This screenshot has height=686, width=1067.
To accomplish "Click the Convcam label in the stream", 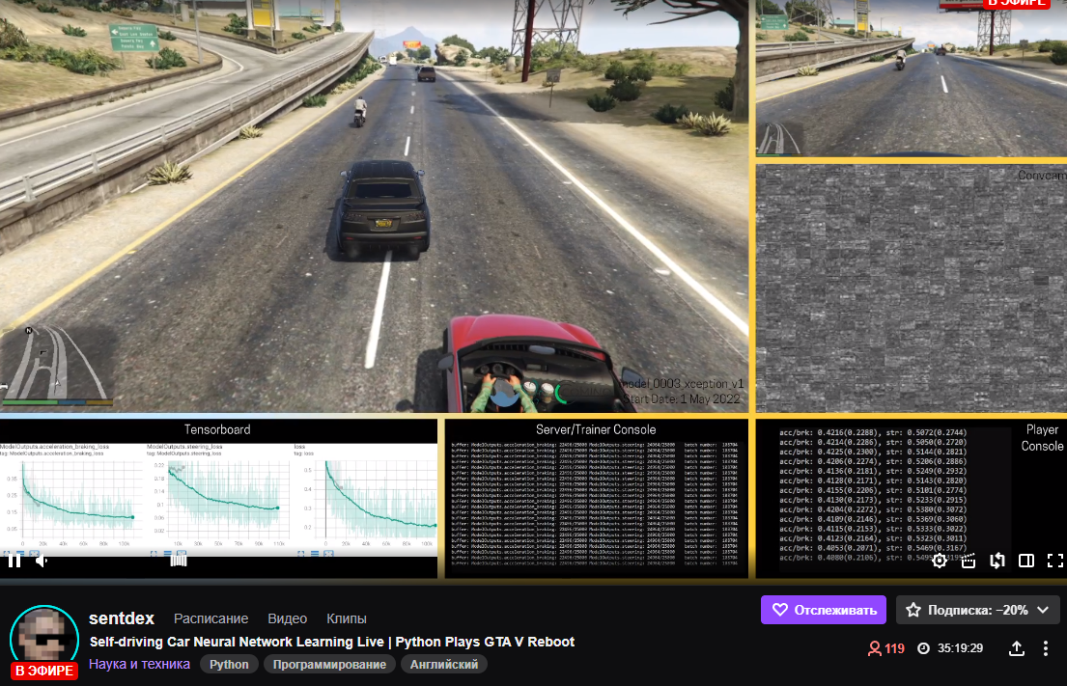I will [x=1041, y=176].
